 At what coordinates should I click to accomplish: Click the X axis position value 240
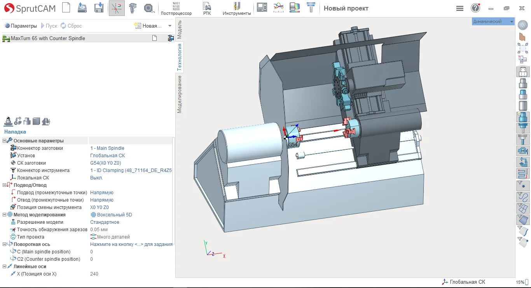(x=94, y=274)
